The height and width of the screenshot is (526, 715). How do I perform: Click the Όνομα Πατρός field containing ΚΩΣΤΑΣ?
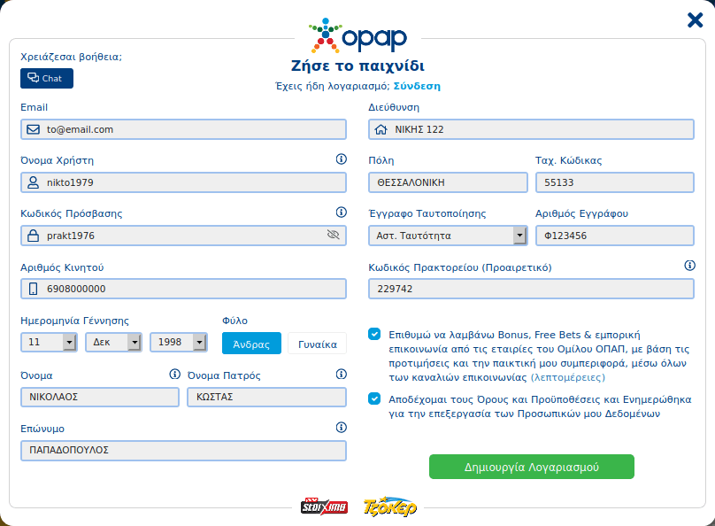266,397
